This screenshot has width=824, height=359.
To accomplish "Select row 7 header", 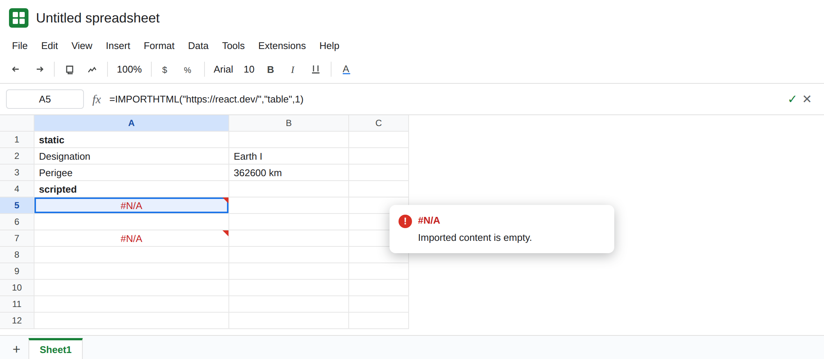I will click(x=17, y=238).
